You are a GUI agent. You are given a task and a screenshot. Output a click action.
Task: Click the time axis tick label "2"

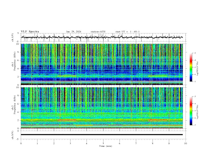pos(54,143)
